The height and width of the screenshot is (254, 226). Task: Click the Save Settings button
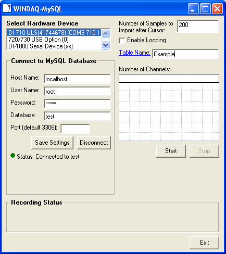click(x=52, y=143)
